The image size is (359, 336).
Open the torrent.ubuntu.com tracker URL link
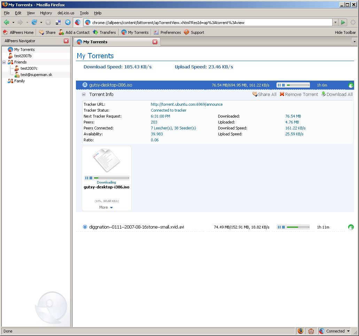point(187,104)
